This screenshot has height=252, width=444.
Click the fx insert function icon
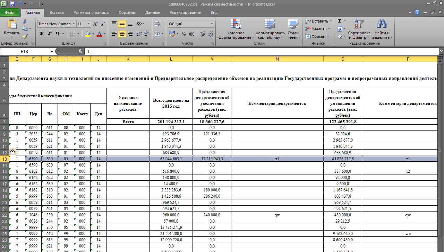[x=80, y=51]
